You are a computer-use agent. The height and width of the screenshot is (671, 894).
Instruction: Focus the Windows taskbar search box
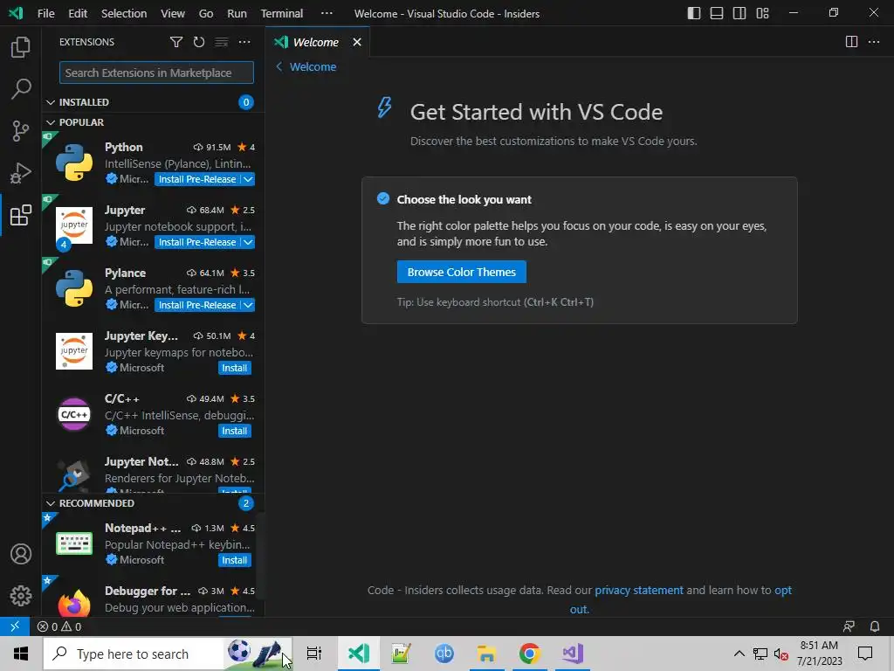click(x=168, y=654)
